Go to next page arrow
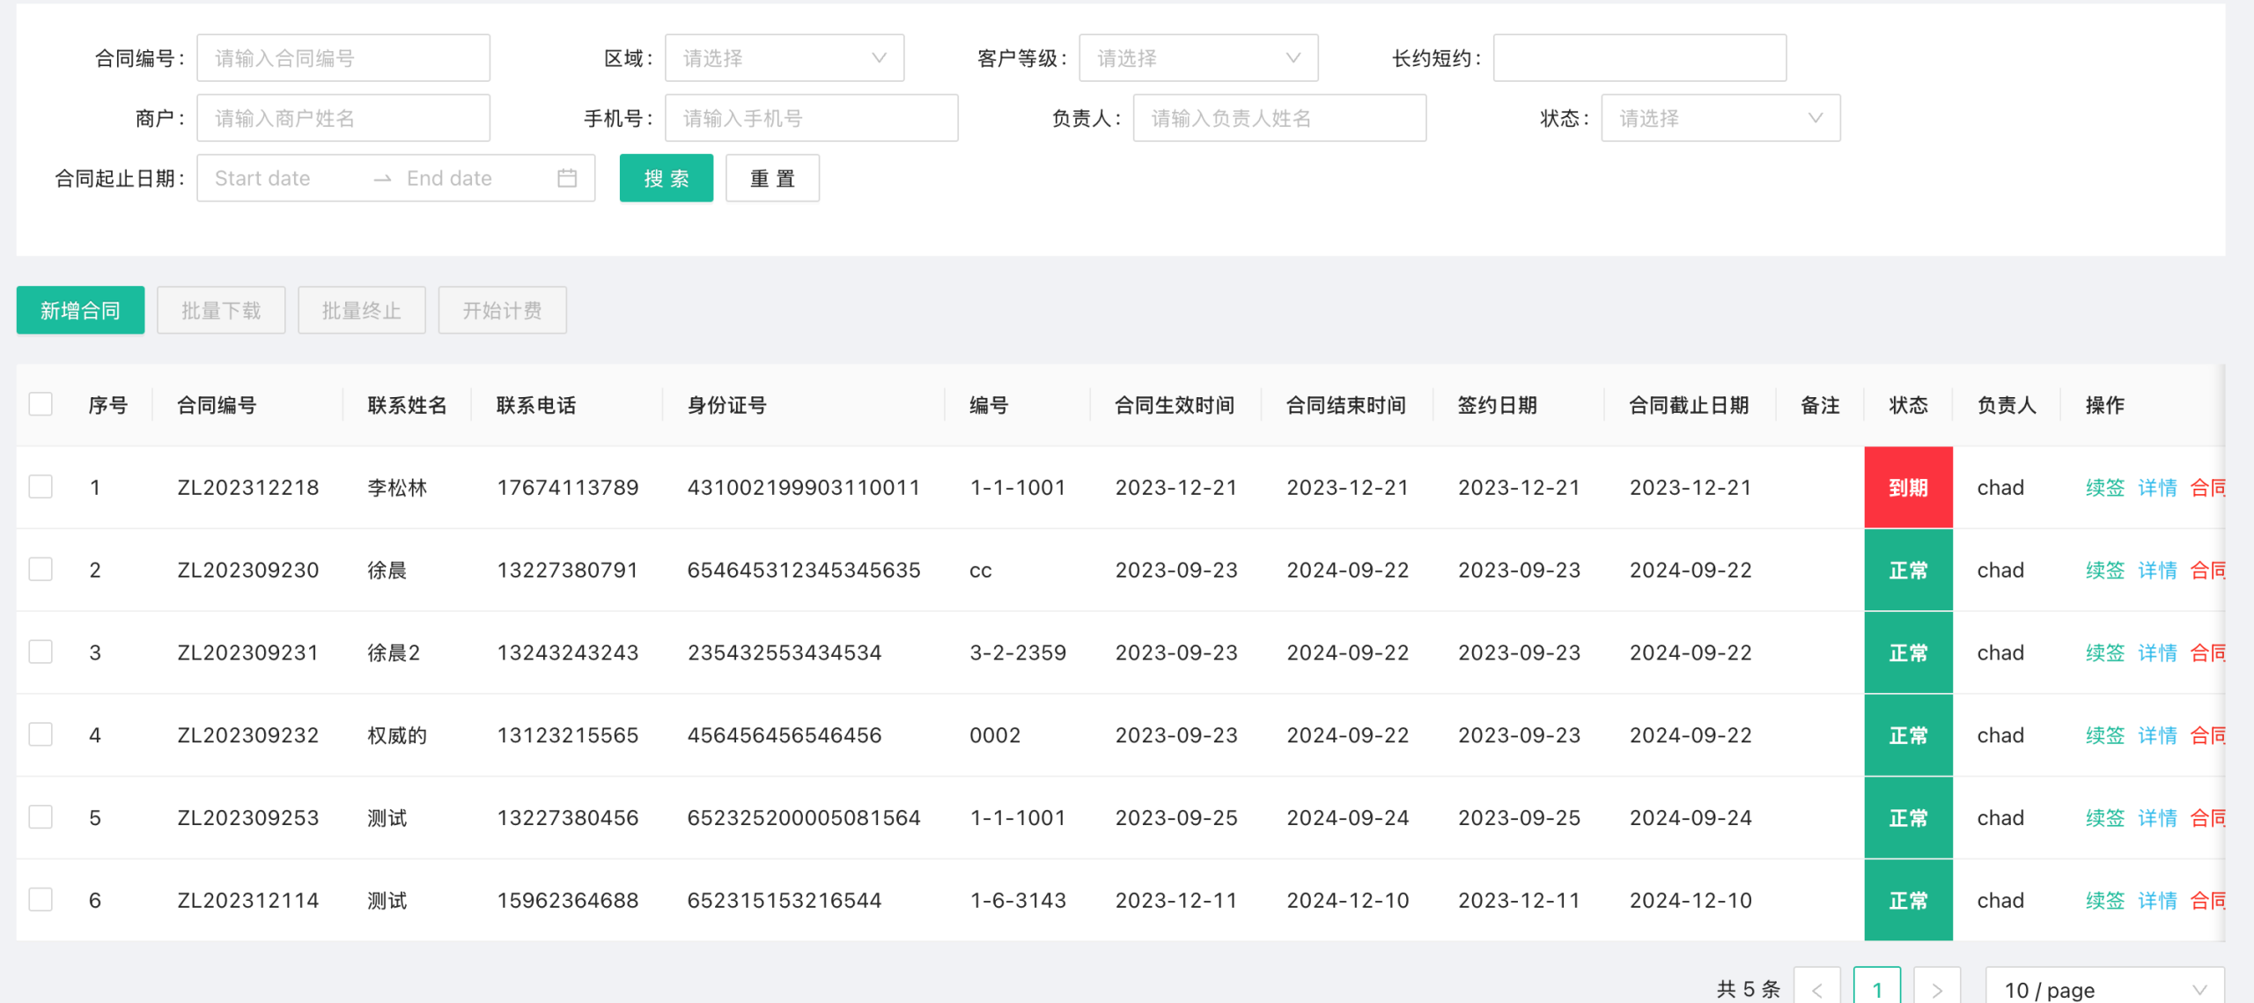Screen dimensions: 2254x1003 pos(1937,989)
